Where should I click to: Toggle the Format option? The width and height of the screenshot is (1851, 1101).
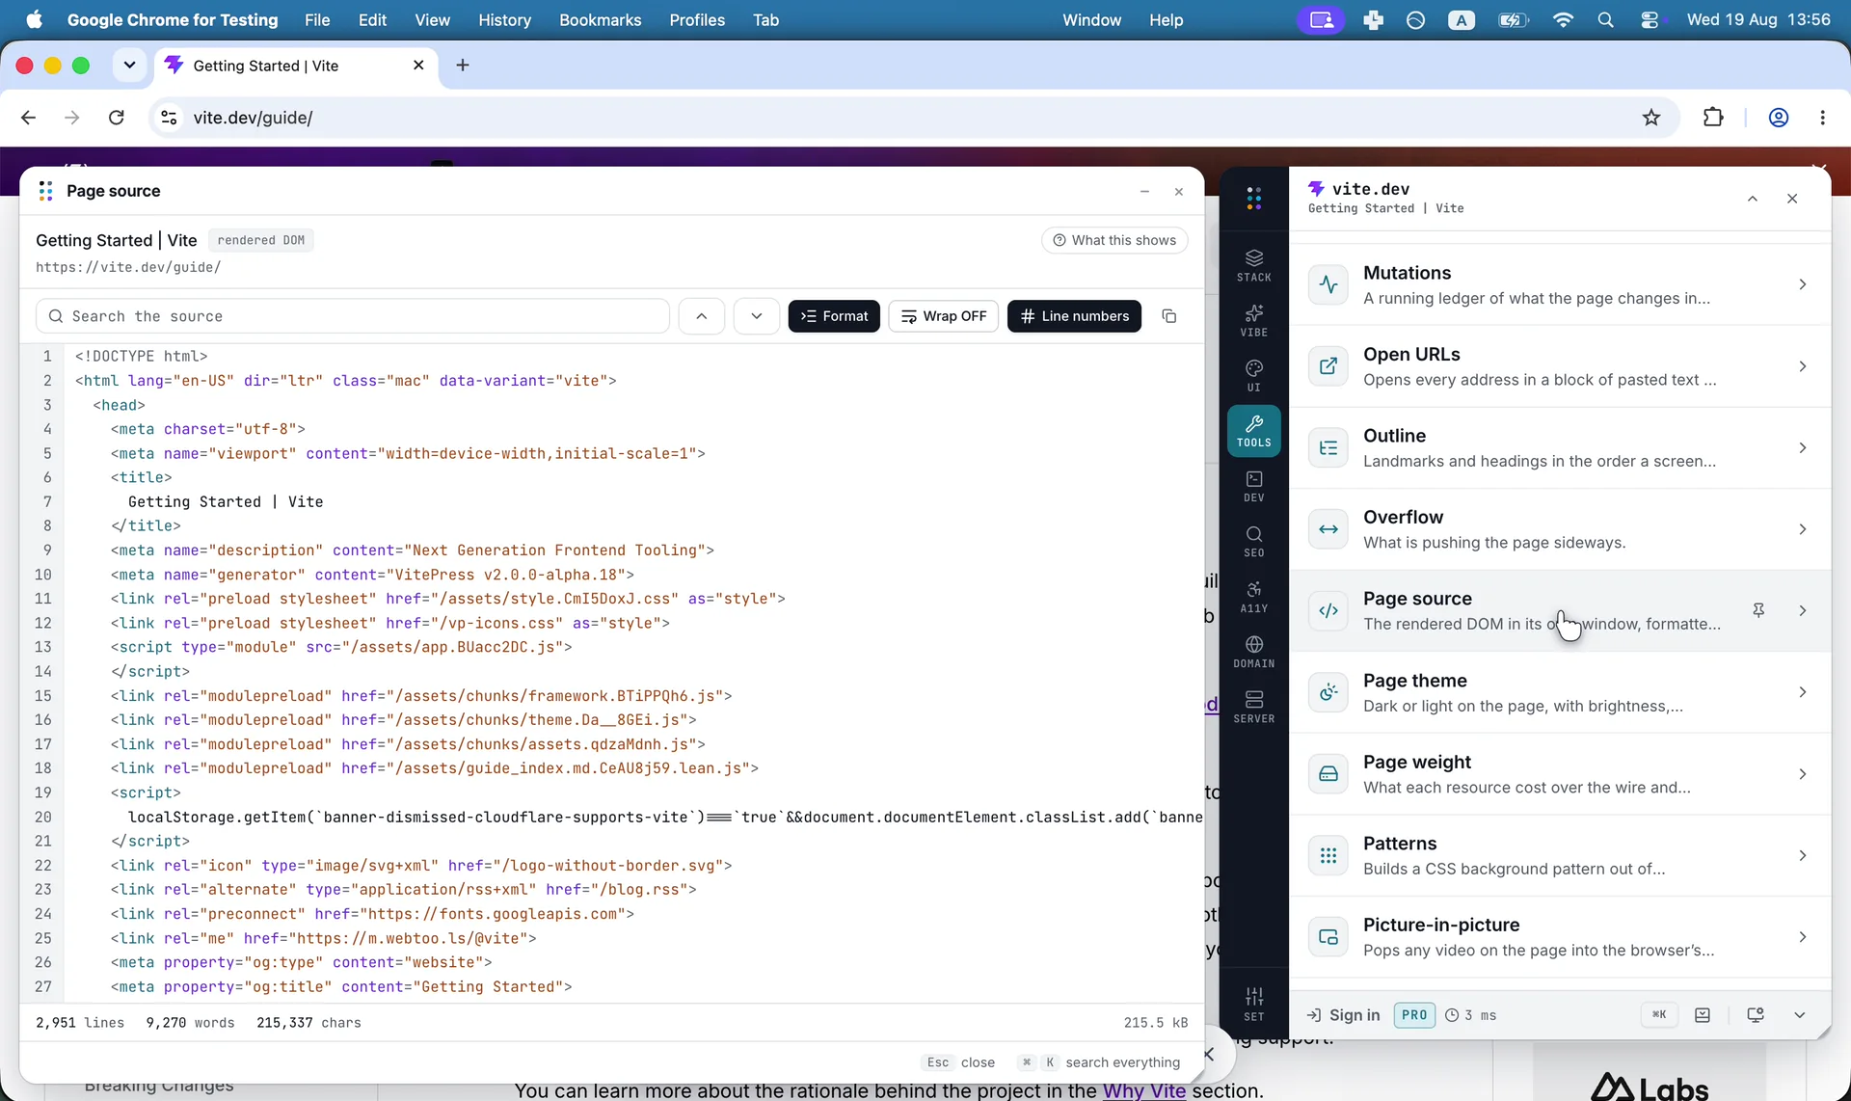coord(834,316)
